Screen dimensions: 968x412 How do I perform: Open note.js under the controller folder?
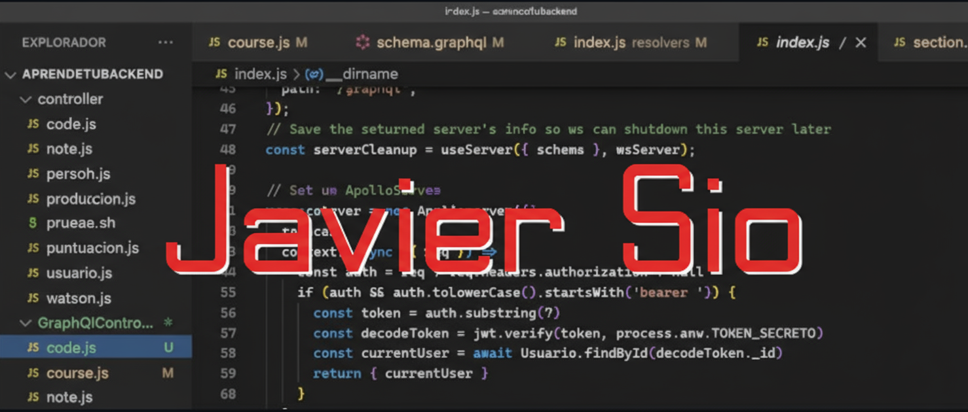coord(69,149)
